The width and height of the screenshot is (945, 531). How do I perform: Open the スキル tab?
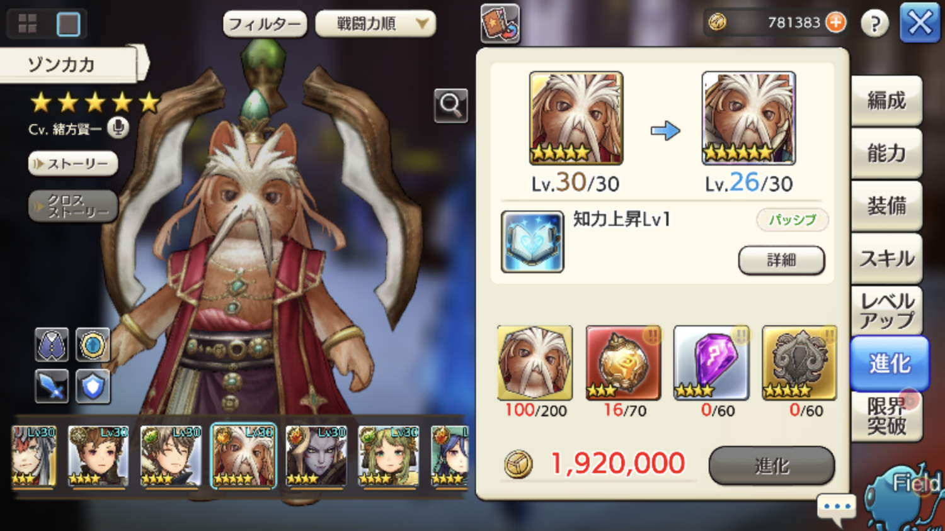[886, 259]
